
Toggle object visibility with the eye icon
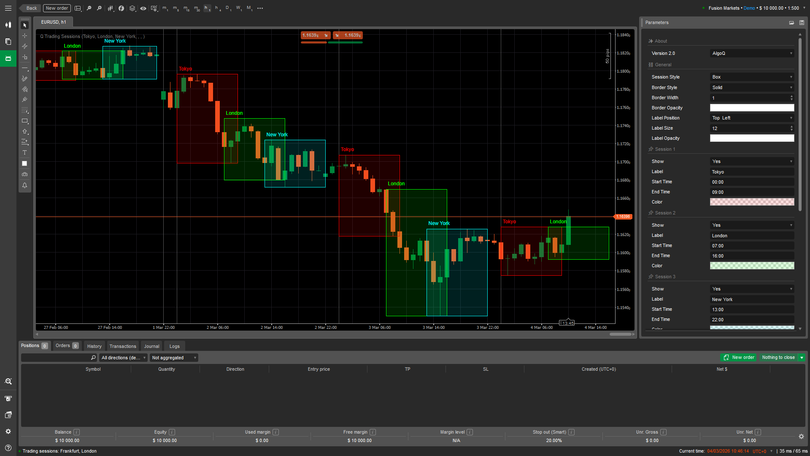point(143,8)
